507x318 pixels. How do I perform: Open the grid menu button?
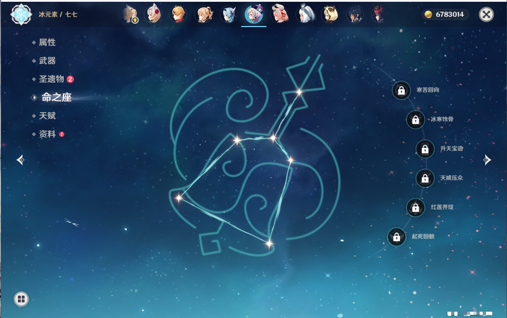(21, 299)
